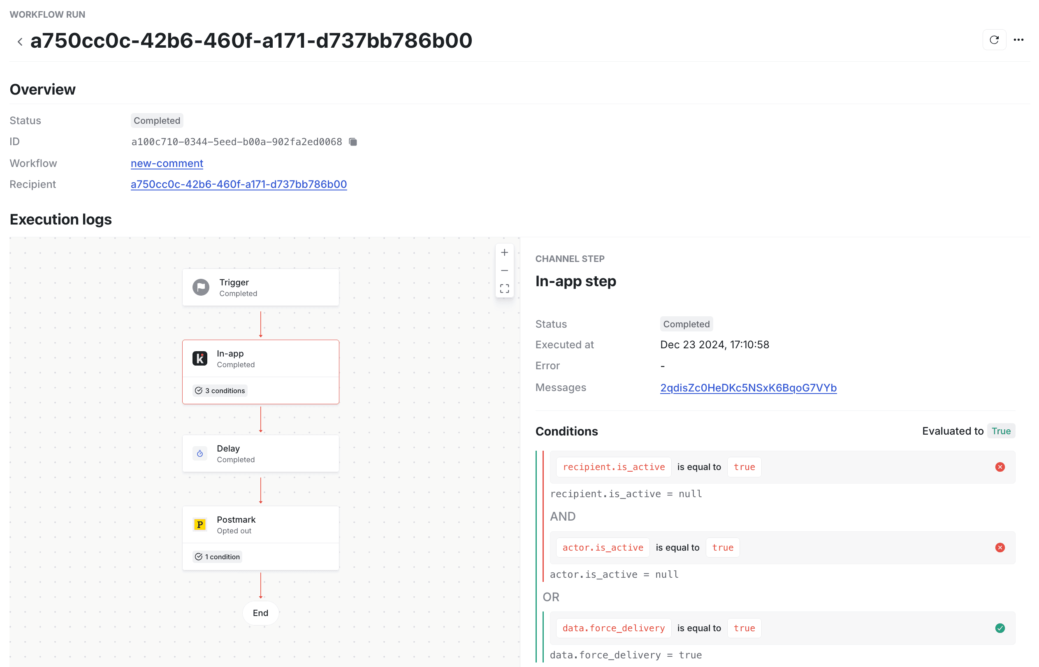Click passed checkmark for data.force_delivery condition
Image resolution: width=1039 pixels, height=667 pixels.
pyautogui.click(x=1000, y=628)
